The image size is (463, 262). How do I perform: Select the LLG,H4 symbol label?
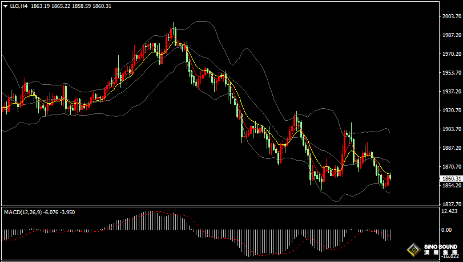(19, 6)
